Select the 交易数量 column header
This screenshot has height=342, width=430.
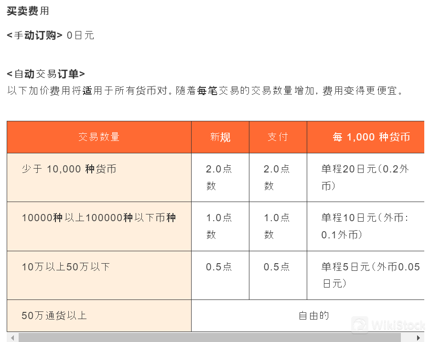pos(99,137)
